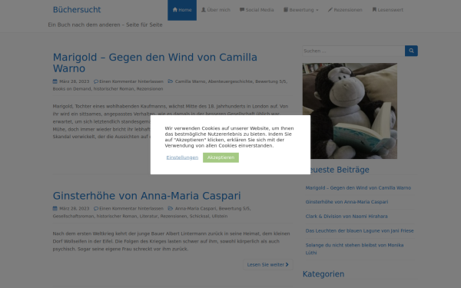Open the Books on Demand category link

tap(71, 89)
